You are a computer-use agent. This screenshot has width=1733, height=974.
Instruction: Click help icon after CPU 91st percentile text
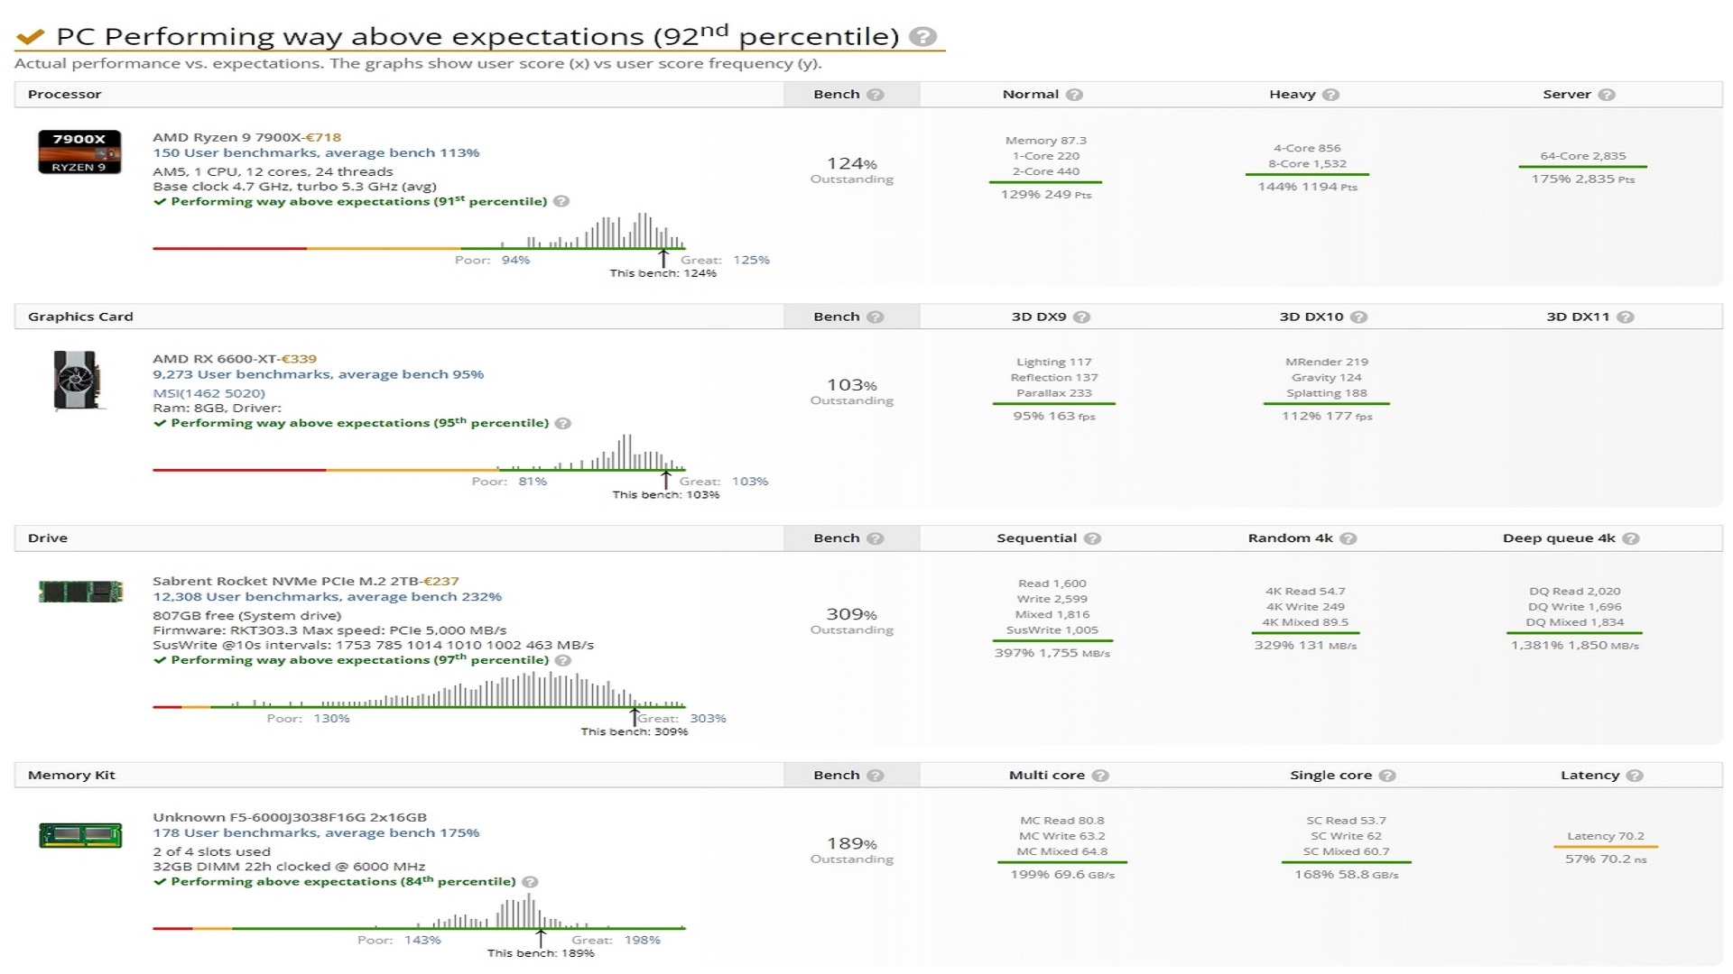(x=561, y=201)
